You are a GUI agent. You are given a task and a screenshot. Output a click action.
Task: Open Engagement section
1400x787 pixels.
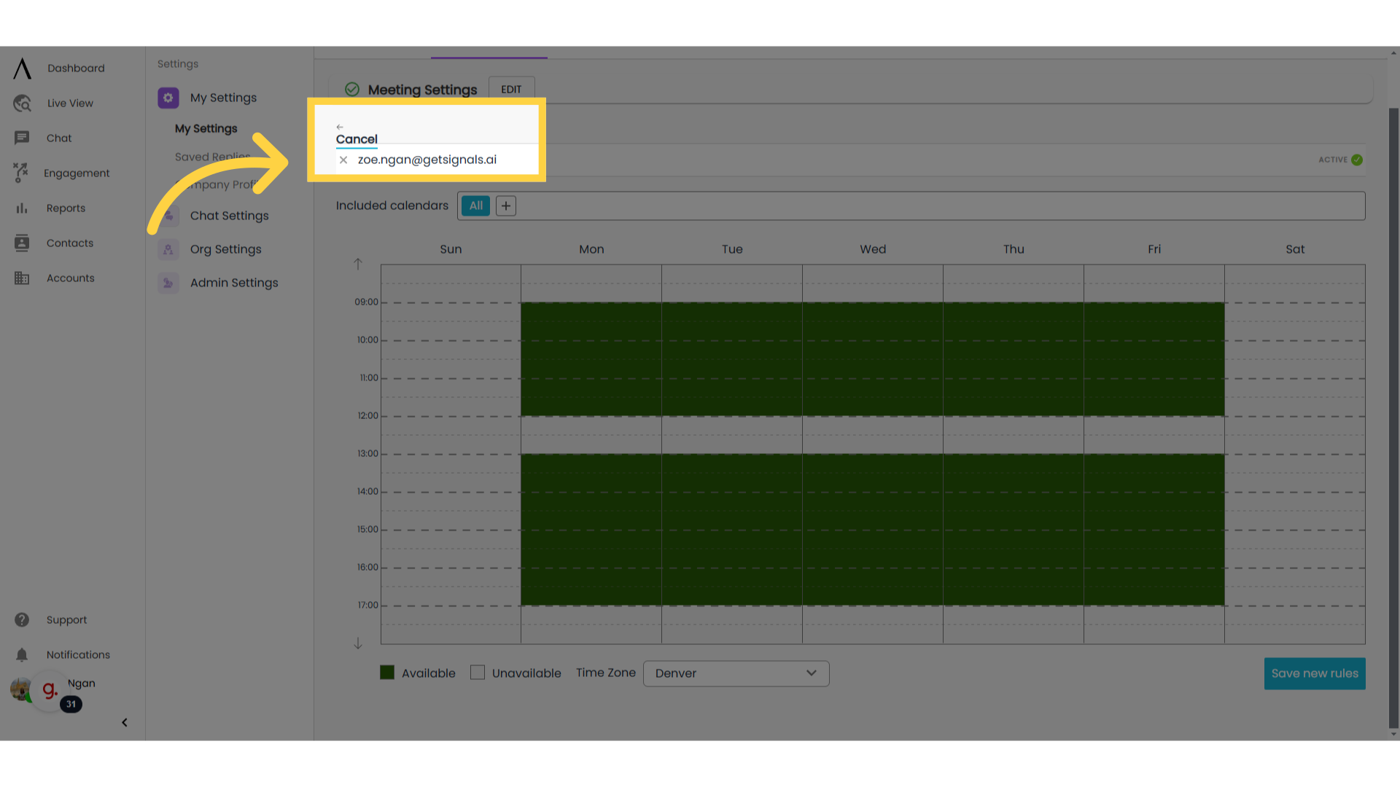77,173
